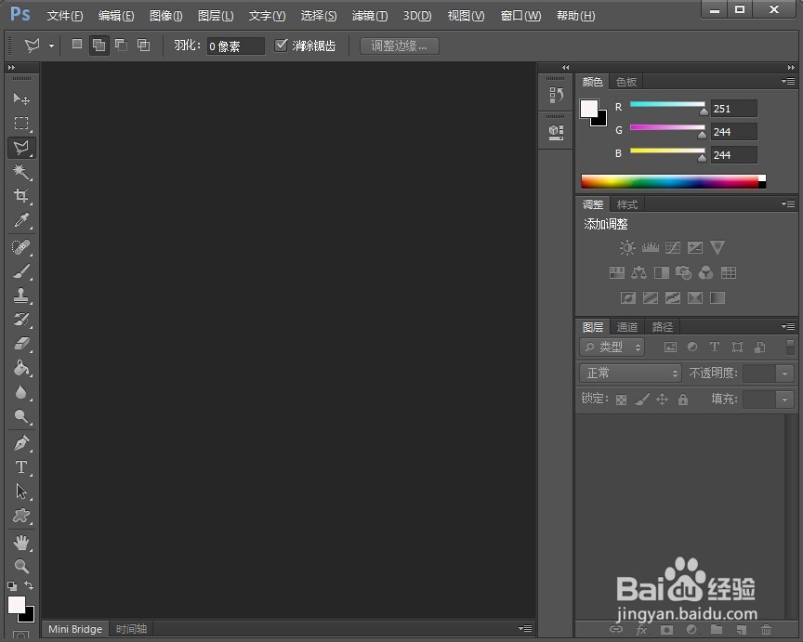Select the Hand tool
Image resolution: width=803 pixels, height=642 pixels.
tap(21, 543)
